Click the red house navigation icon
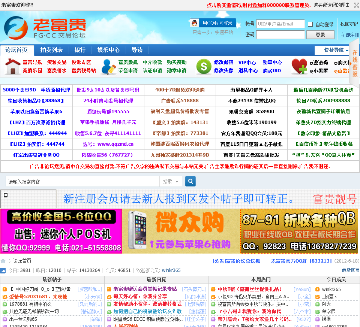The height and width of the screenshot is (327, 360). (13, 66)
